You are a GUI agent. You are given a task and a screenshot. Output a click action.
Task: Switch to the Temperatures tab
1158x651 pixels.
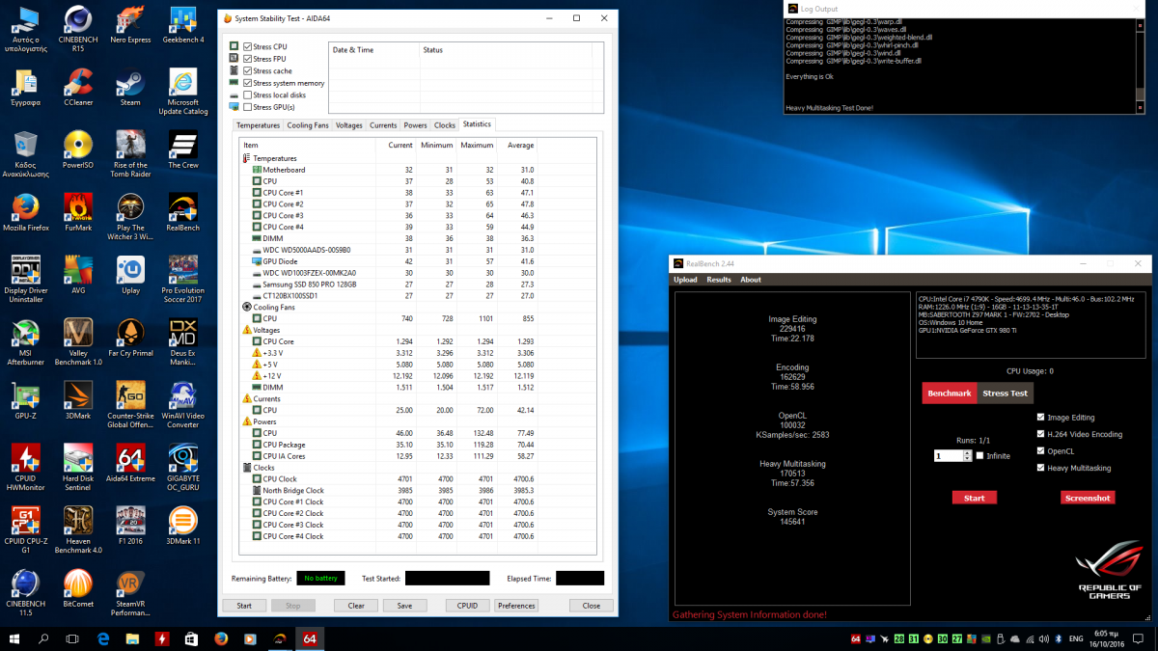[258, 125]
